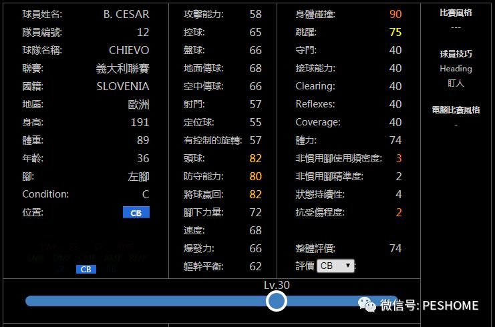Click the 抗受傷程度 value 2
The image size is (495, 327).
point(399,212)
